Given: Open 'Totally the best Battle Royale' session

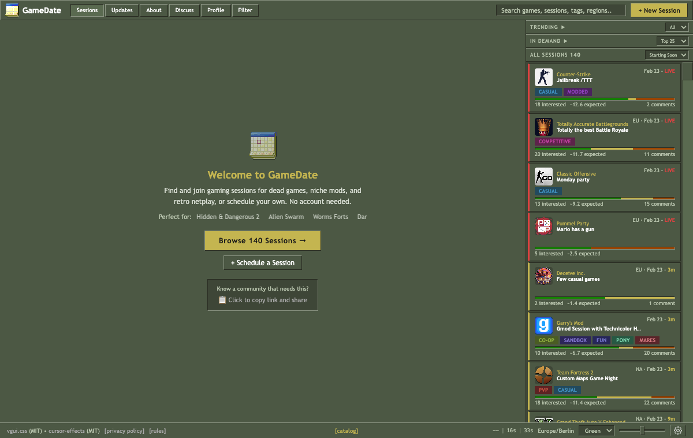Looking at the screenshot, I should 593,130.
